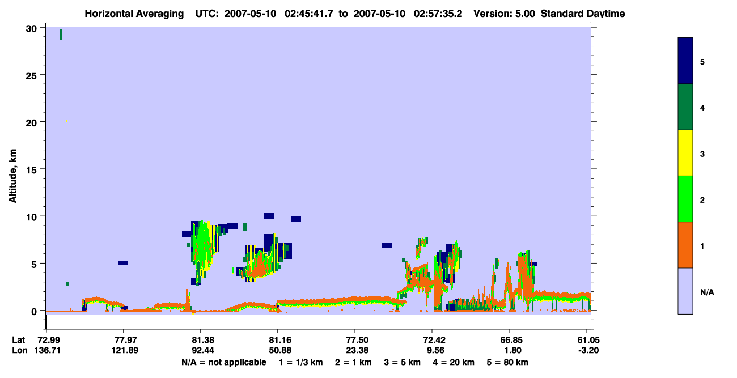Click the '4 = 20 km' legend text
Viewport: 737px width, 378px height.
[453, 362]
